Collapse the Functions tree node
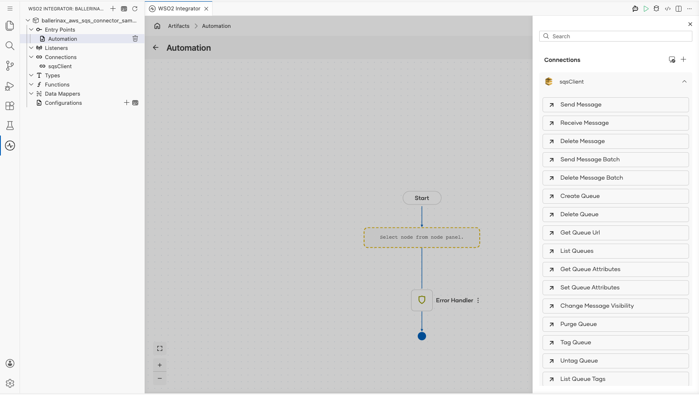Screen dimensions: 699x395 (x=31, y=84)
